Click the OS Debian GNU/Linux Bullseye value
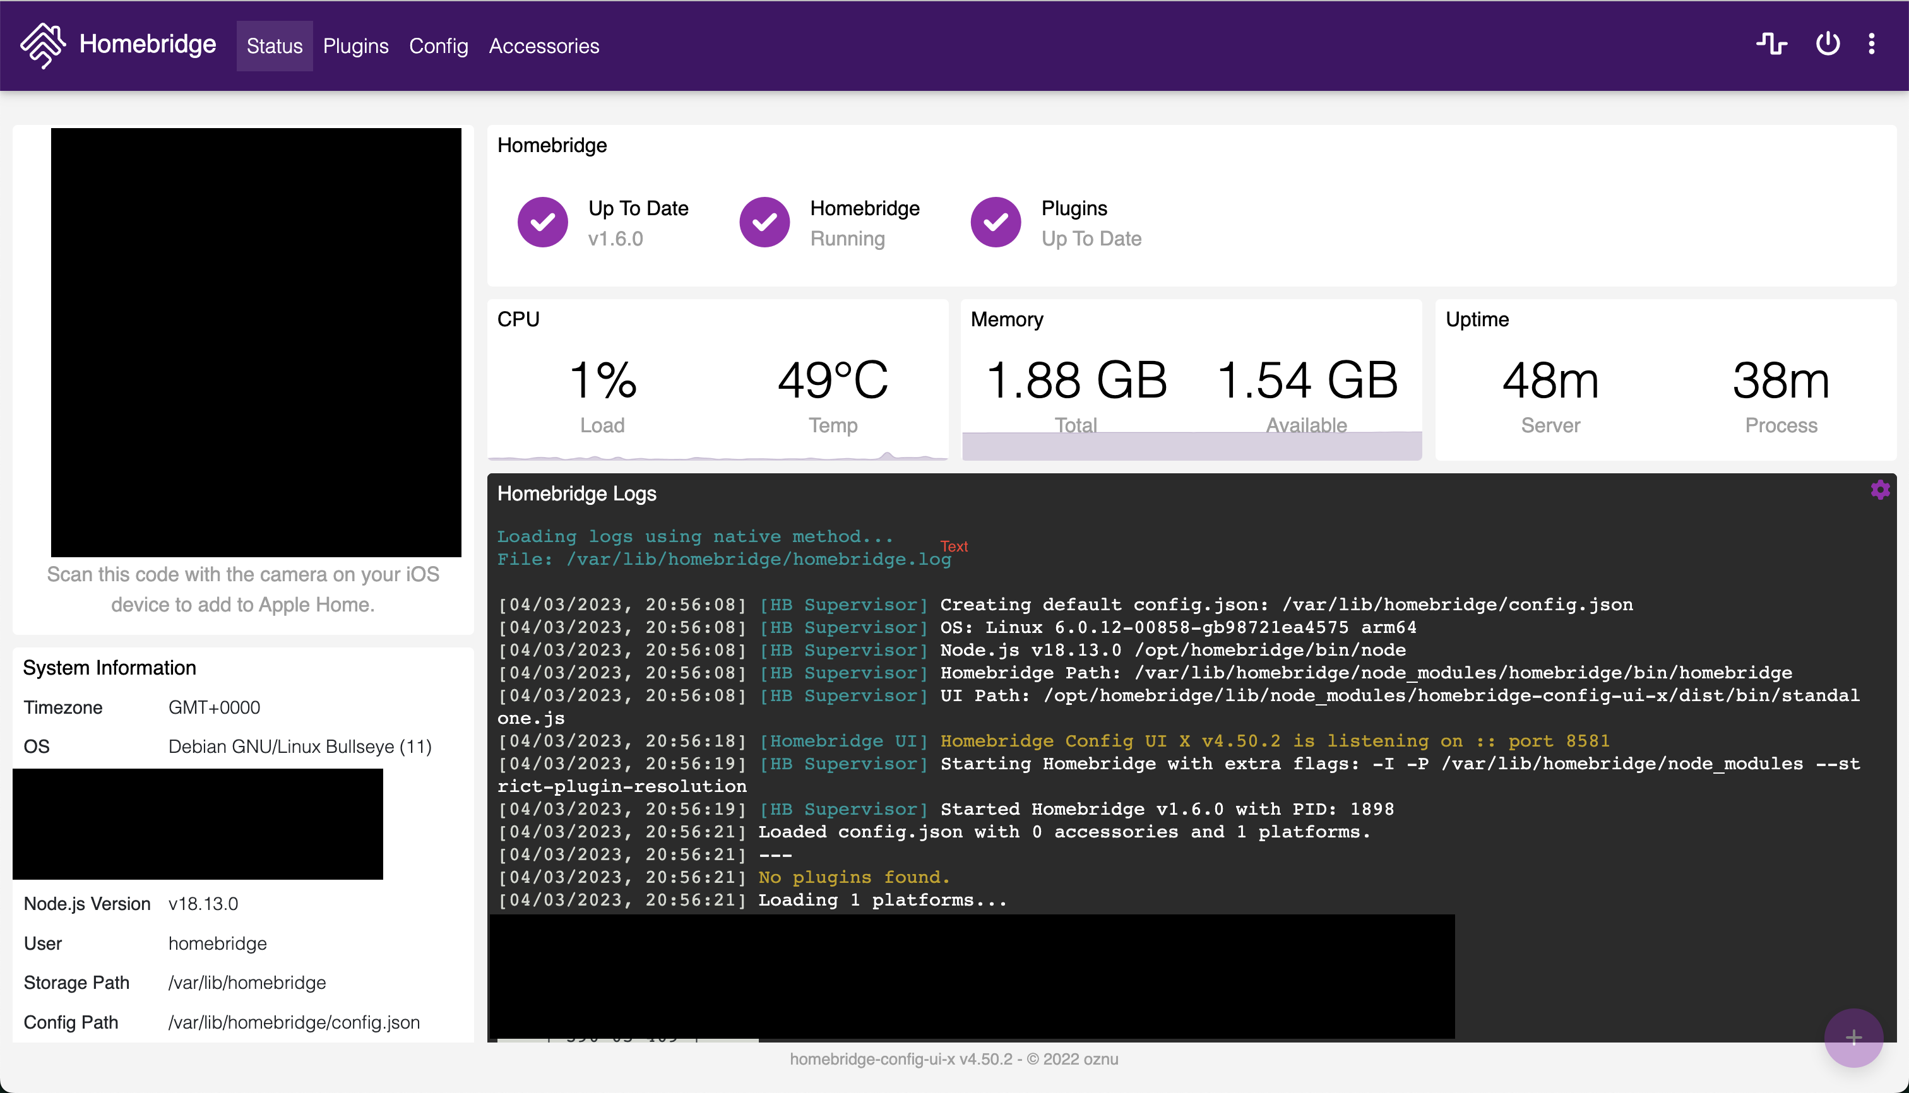This screenshot has height=1093, width=1909. [x=300, y=746]
